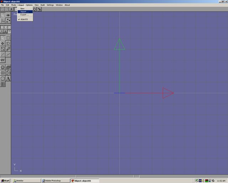Viewport: 228px width, 183px height.
Task: Click the Arc Rotate toolbar icon
Action: pyautogui.click(x=35, y=9)
